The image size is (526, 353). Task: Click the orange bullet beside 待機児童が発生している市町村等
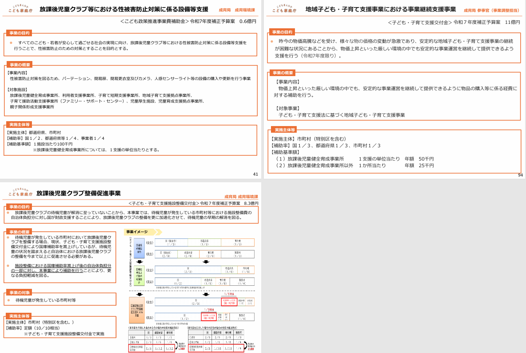(8, 300)
